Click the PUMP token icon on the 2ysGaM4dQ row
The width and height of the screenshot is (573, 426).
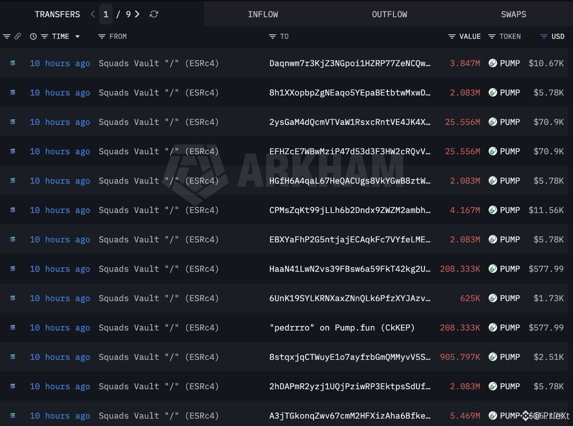click(x=492, y=121)
